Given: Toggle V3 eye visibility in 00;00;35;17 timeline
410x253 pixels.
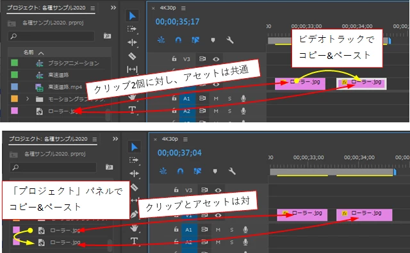Looking at the screenshot, I should (x=216, y=59).
